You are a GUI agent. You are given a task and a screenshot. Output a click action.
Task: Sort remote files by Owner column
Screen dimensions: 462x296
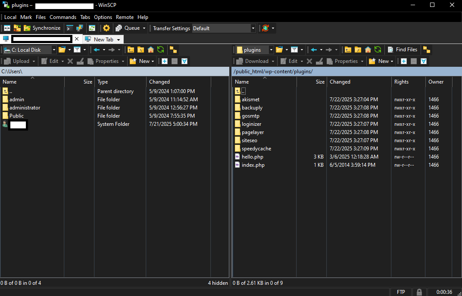click(x=439, y=82)
